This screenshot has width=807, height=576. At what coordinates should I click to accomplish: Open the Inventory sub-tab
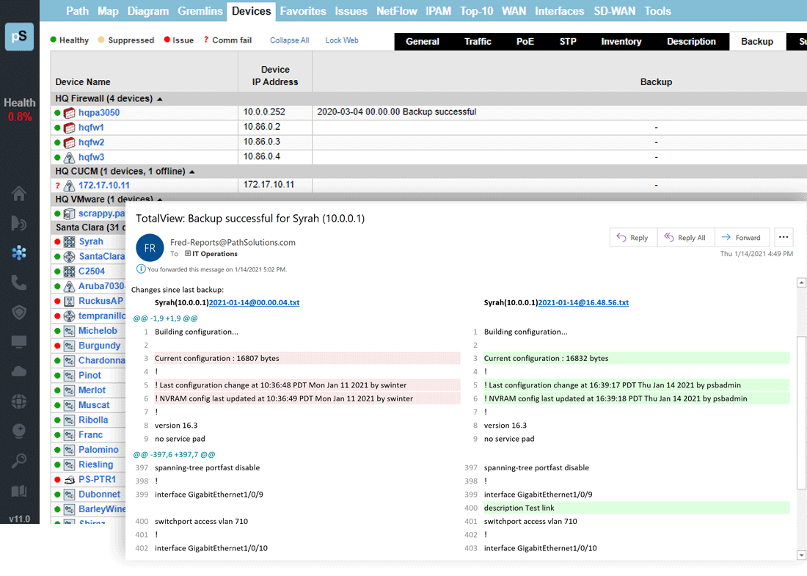pos(621,42)
